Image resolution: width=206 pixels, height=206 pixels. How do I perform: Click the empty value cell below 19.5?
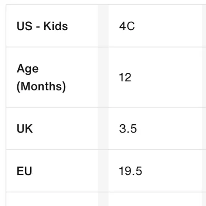coord(155,199)
